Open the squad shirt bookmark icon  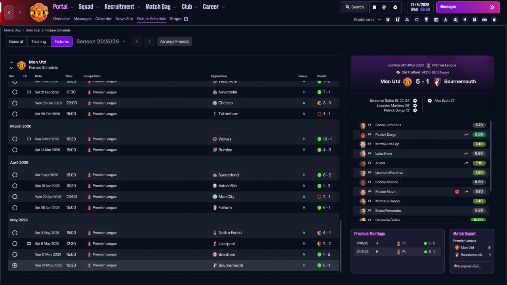pos(388,19)
